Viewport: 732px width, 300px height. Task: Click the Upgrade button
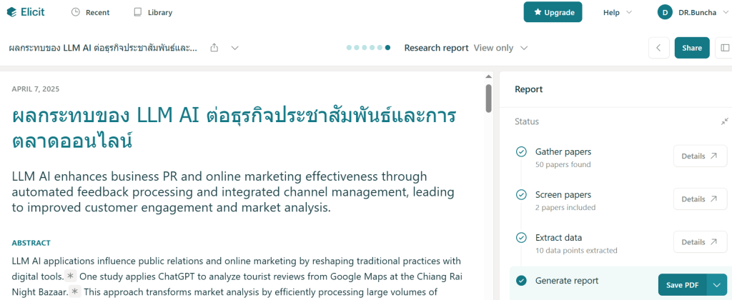(x=553, y=12)
